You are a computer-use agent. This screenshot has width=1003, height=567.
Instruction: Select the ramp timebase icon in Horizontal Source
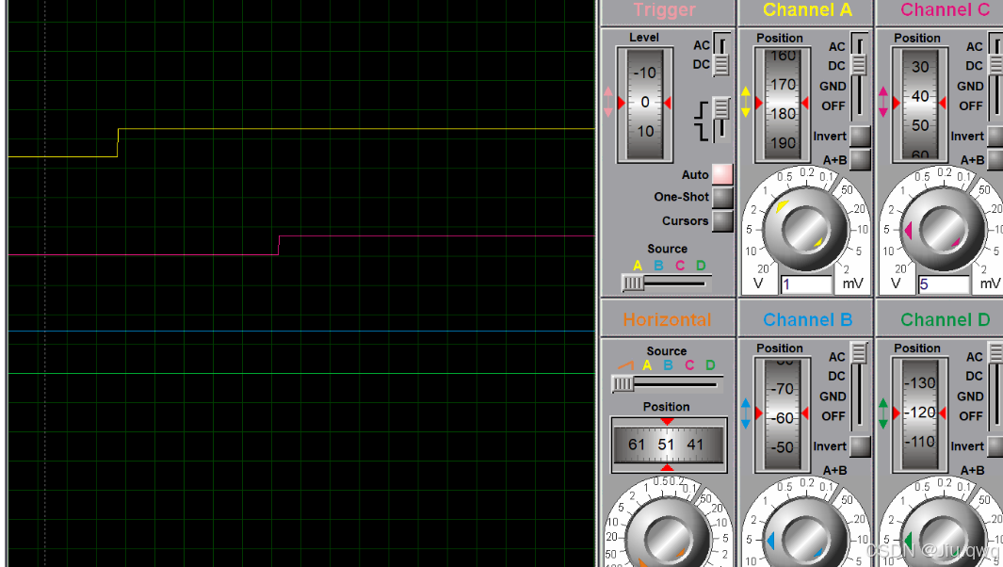(625, 364)
